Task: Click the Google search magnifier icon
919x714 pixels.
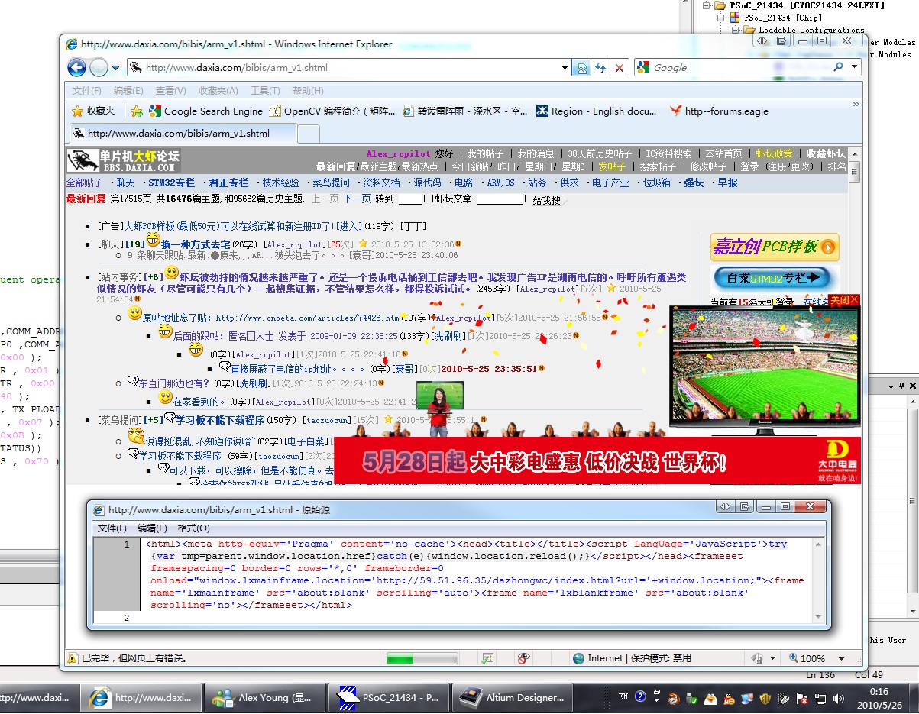Action: point(838,67)
